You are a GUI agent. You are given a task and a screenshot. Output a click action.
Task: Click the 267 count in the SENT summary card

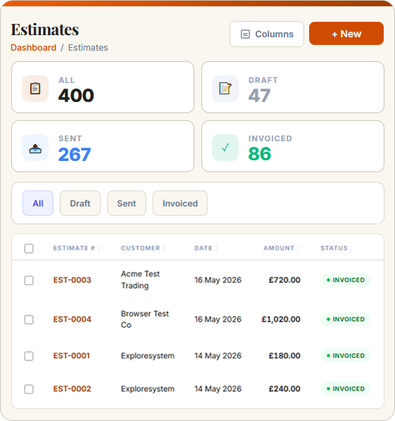click(x=75, y=155)
